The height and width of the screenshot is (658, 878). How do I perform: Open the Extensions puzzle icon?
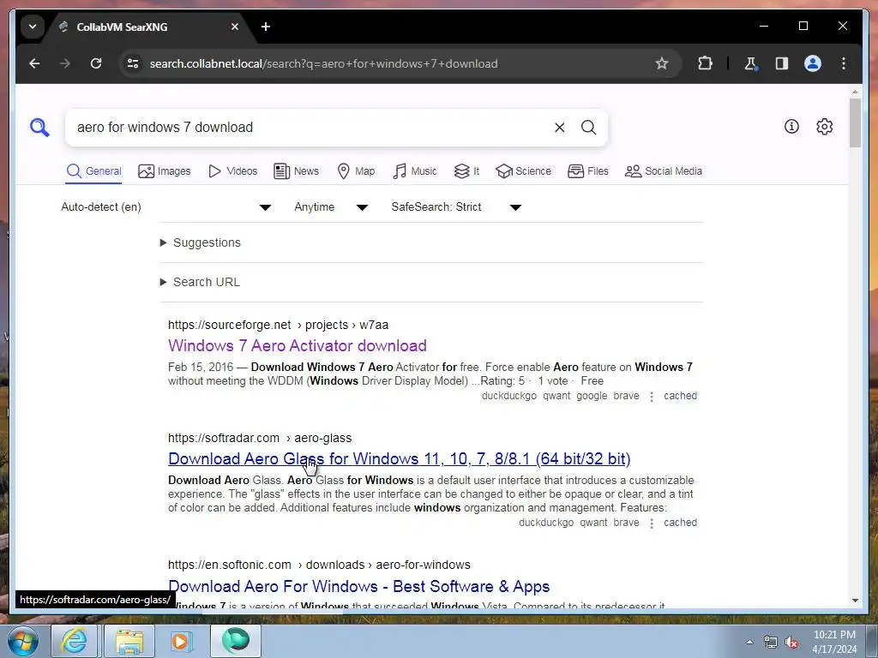705,63
